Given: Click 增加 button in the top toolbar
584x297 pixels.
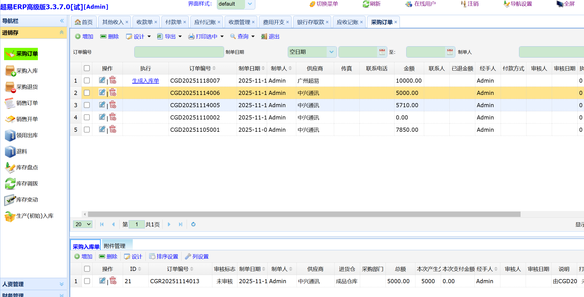Looking at the screenshot, I should pyautogui.click(x=84, y=37).
